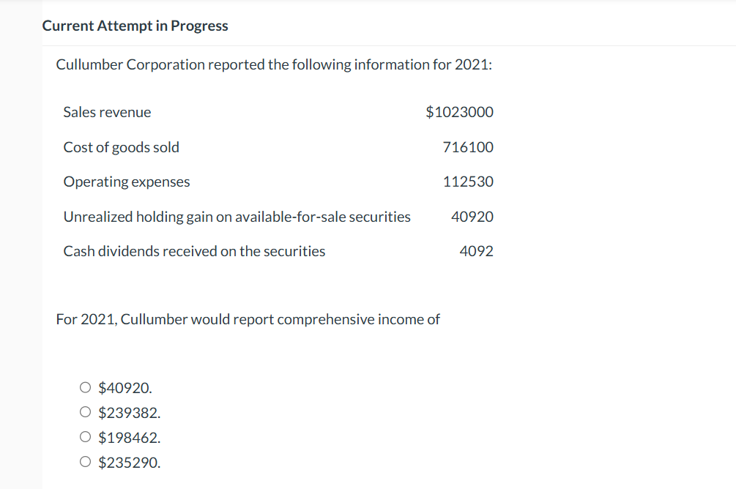
Task: Select the $235290 answer option
Action: tap(85, 462)
